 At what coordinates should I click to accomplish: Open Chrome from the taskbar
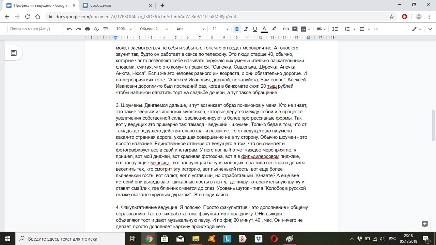coord(149,239)
